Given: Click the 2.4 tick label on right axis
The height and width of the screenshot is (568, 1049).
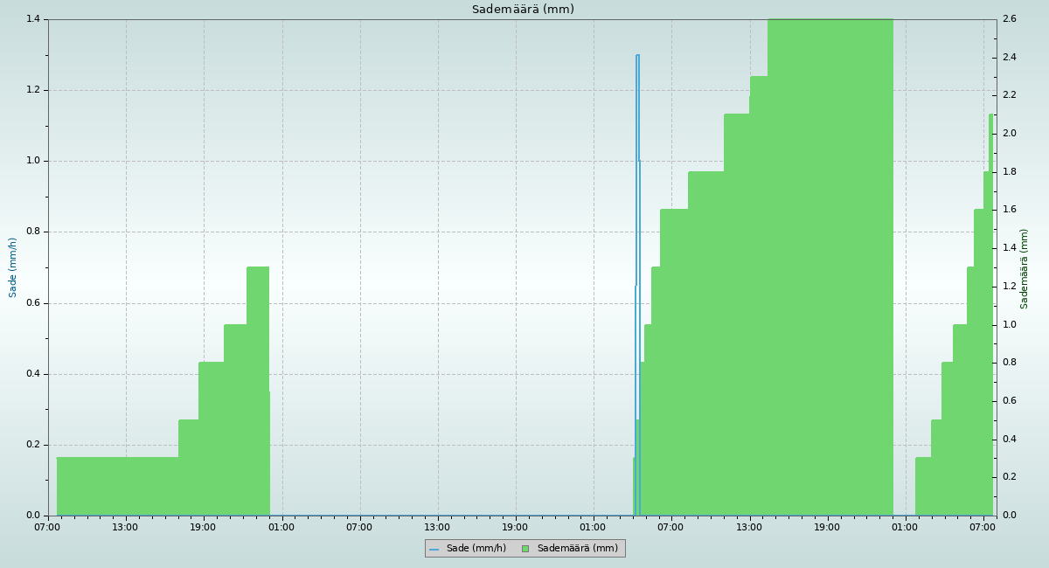Looking at the screenshot, I should [1009, 58].
